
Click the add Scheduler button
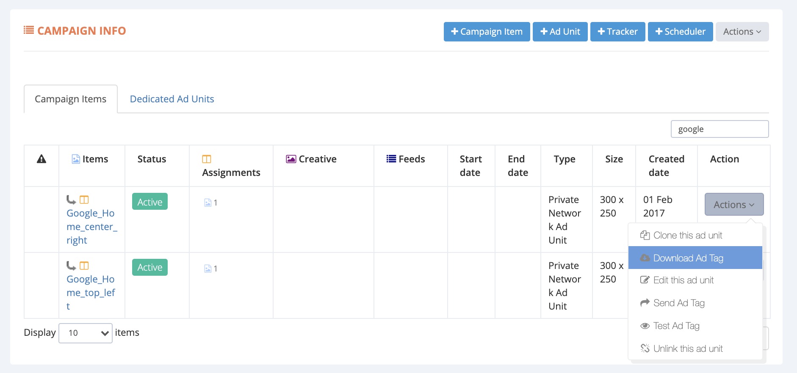coord(680,32)
